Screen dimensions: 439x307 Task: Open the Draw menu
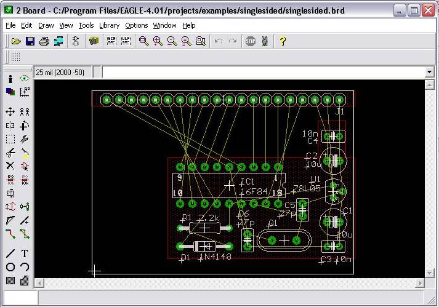(46, 25)
